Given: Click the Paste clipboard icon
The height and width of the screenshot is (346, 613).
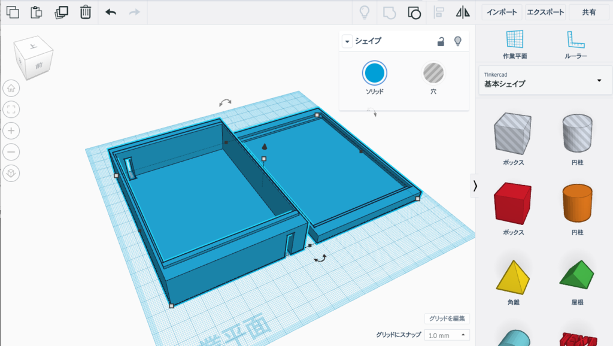Looking at the screenshot, I should click(x=37, y=12).
